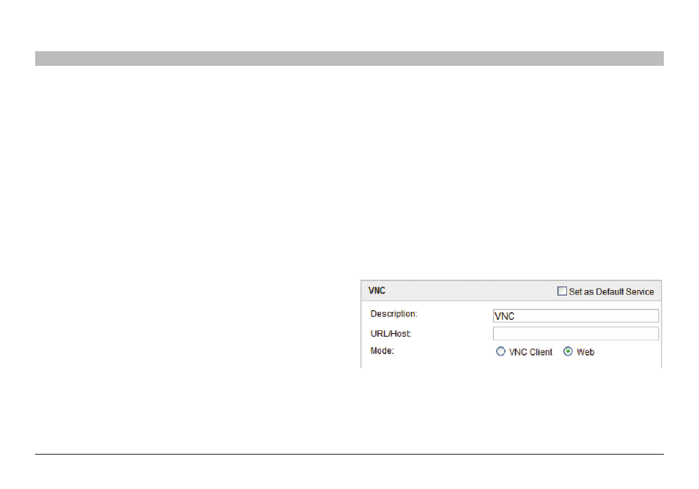699x489 pixels.
Task: Enable the Set as Default Service checkbox
Action: point(562,291)
